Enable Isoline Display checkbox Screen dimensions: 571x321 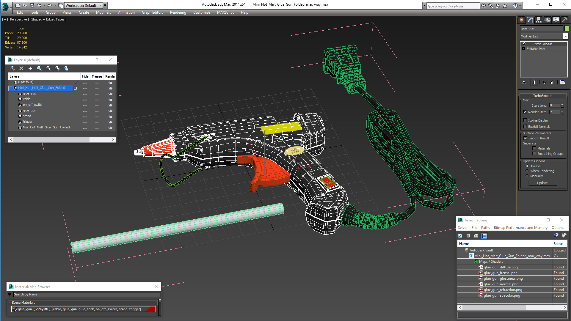point(525,120)
